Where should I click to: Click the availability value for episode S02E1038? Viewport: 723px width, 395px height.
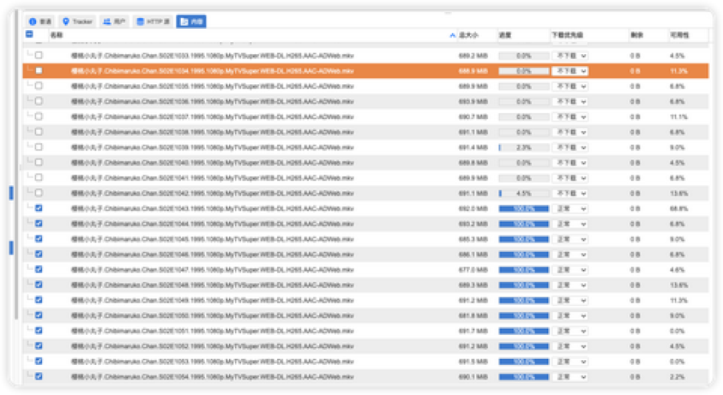coord(677,133)
